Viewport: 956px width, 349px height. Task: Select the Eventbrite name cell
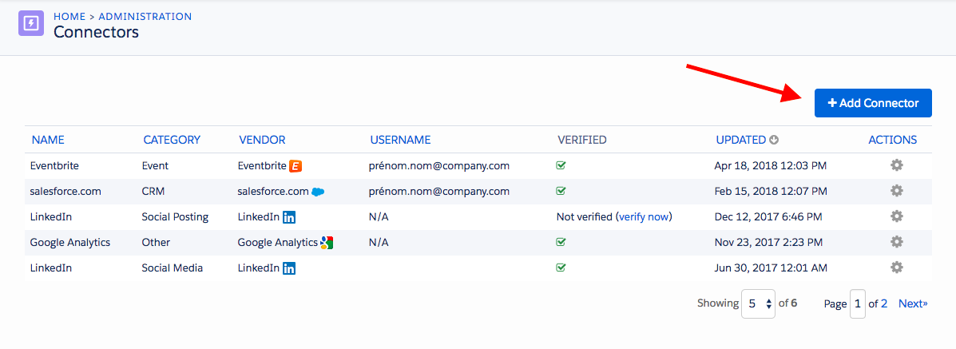coord(55,165)
